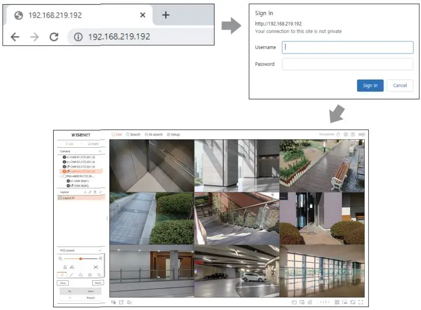The height and width of the screenshot is (310, 421).
Task: Click the PTZ preset icon
Action: [x=100, y=274]
